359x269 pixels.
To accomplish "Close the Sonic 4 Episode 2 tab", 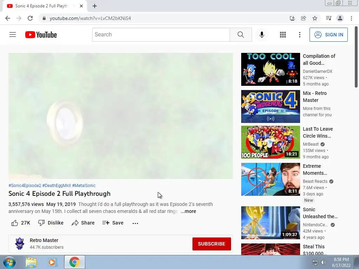I will pos(81,6).
